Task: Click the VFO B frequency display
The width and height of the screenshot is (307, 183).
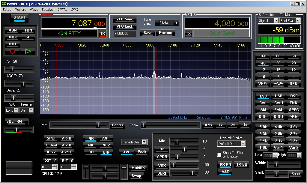Action: click(x=217, y=23)
